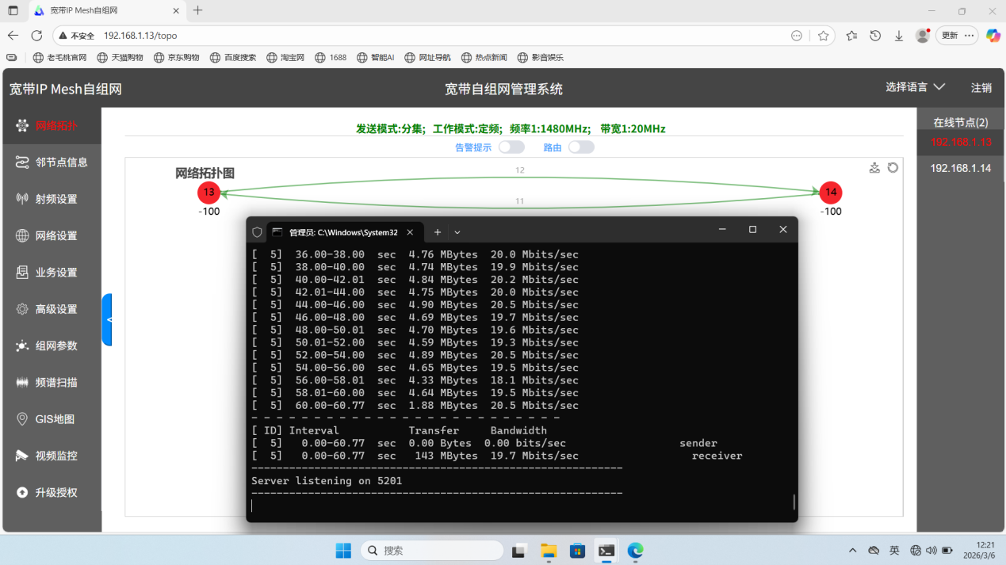Click the 更新 browser update button
Viewport: 1006px width, 565px height.
pos(958,36)
